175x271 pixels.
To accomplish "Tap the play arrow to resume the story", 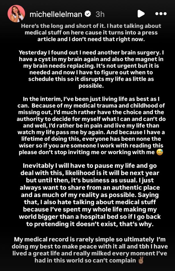I will point(141,13).
